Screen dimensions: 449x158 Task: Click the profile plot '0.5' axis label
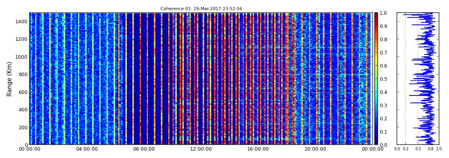tap(418, 149)
